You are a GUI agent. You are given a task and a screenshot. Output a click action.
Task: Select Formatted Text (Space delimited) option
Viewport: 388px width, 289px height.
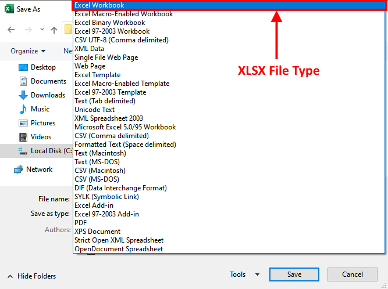click(x=229, y=144)
